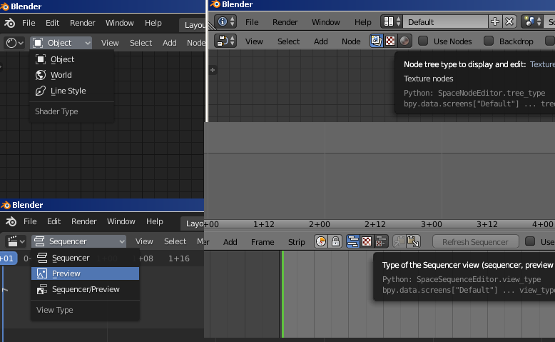555x342 pixels.
Task: Select the compositing node tree icon
Action: click(x=376, y=41)
